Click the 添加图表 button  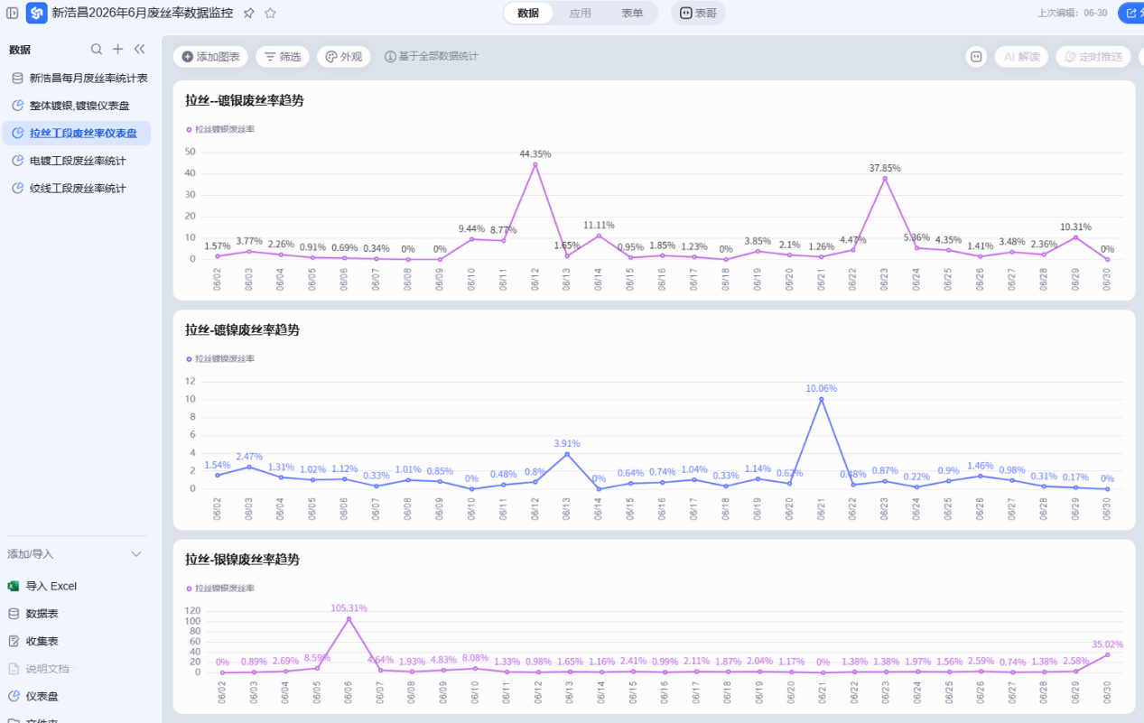[x=210, y=57]
